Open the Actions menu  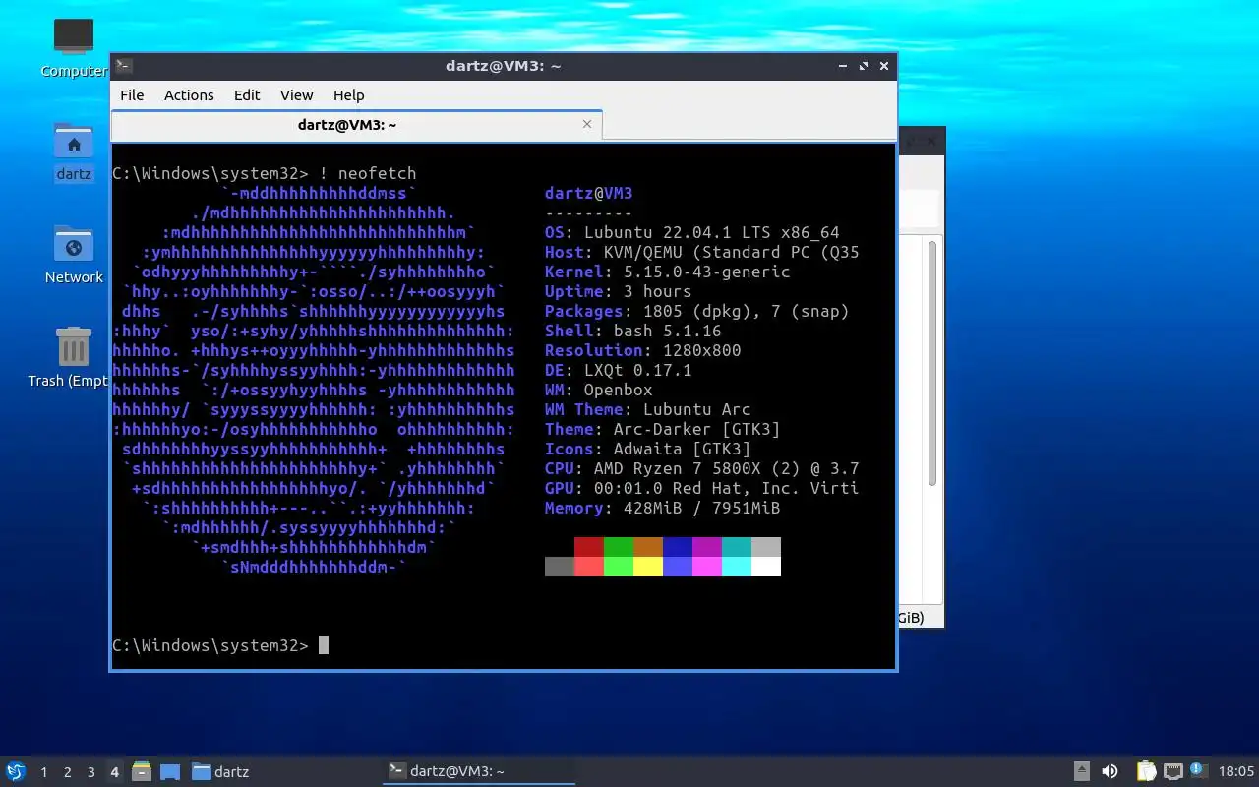coord(189,95)
